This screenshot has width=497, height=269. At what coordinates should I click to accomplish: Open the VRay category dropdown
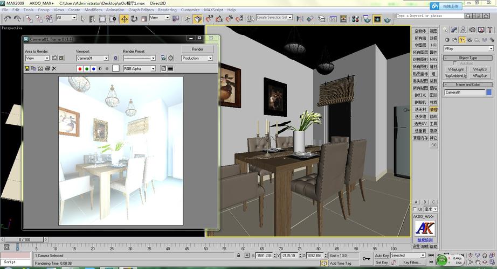468,48
